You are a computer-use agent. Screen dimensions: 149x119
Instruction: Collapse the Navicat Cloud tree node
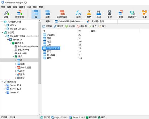(2, 22)
